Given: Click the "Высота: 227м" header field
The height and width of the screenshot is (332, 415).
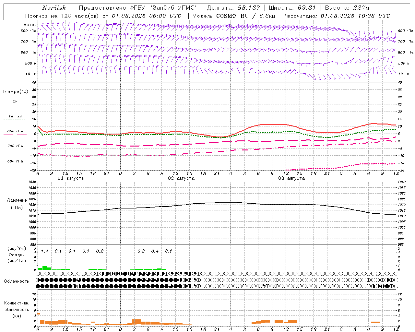Looking at the screenshot, I should coord(347,8).
